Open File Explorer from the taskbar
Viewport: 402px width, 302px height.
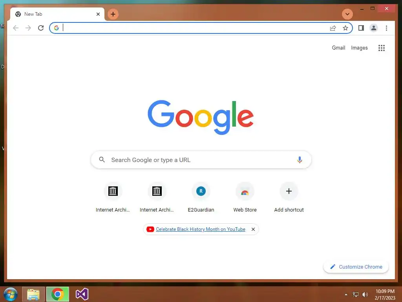click(x=33, y=294)
